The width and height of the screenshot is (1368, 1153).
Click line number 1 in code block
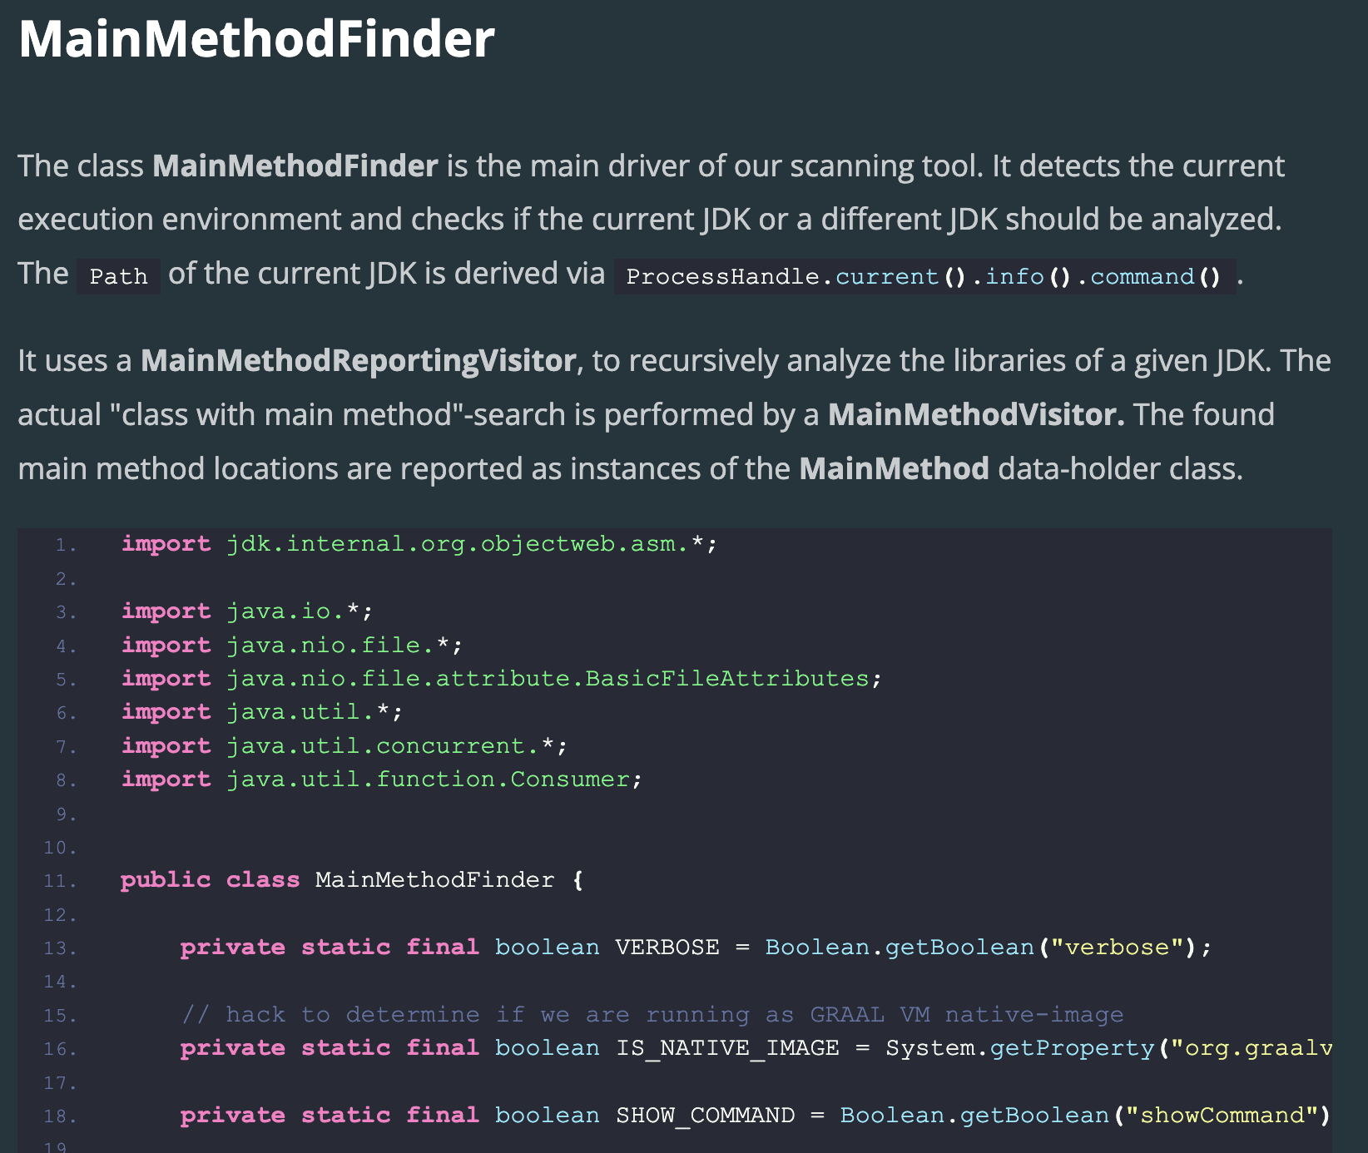(x=66, y=546)
